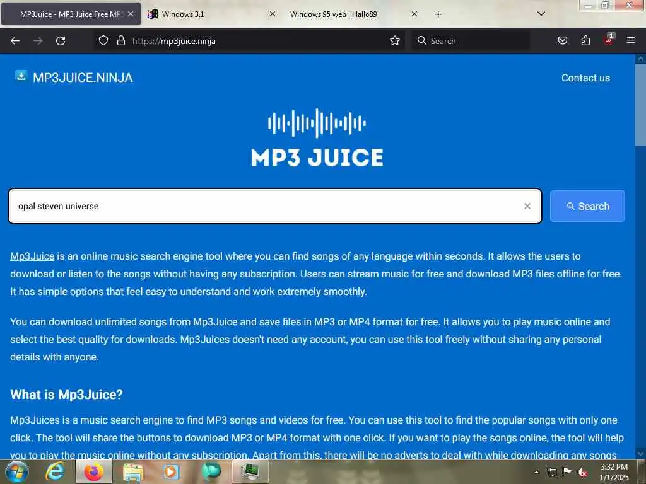Click the forward navigation arrow
This screenshot has width=646, height=484.
point(38,41)
